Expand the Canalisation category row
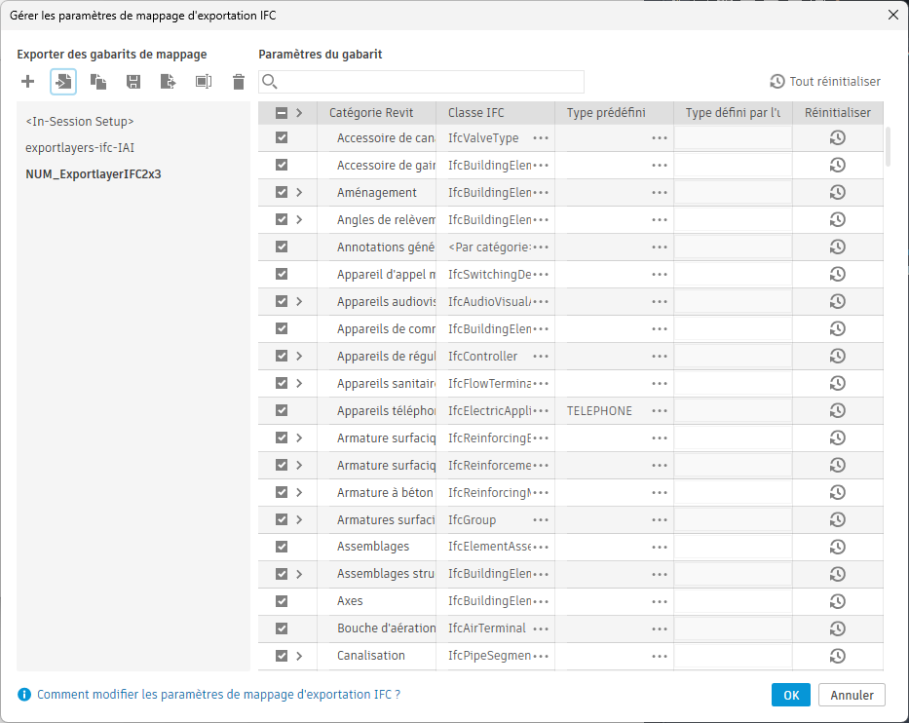The height and width of the screenshot is (723, 909). click(299, 656)
